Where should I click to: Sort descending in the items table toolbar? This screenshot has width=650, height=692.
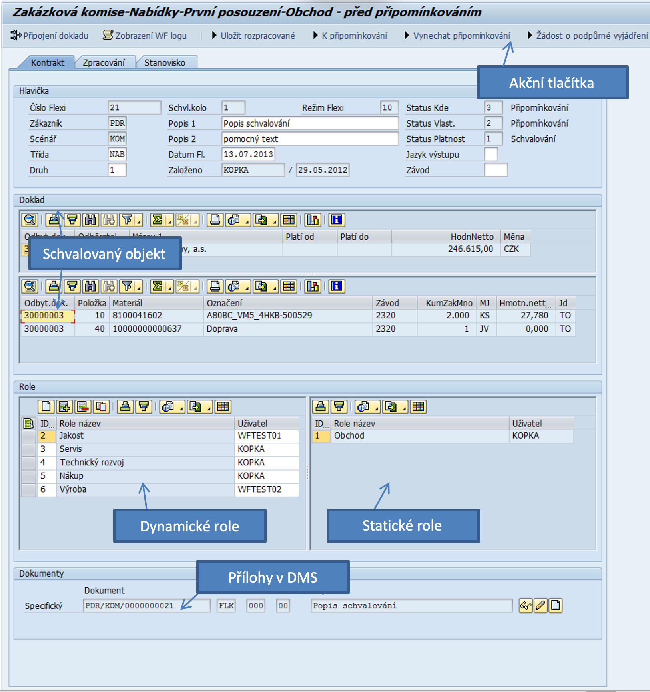coord(72,286)
